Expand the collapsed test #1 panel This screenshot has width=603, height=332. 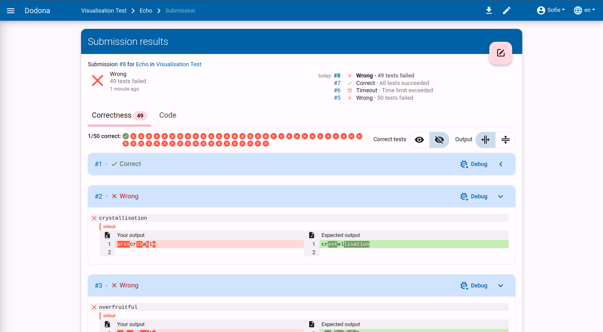501,164
